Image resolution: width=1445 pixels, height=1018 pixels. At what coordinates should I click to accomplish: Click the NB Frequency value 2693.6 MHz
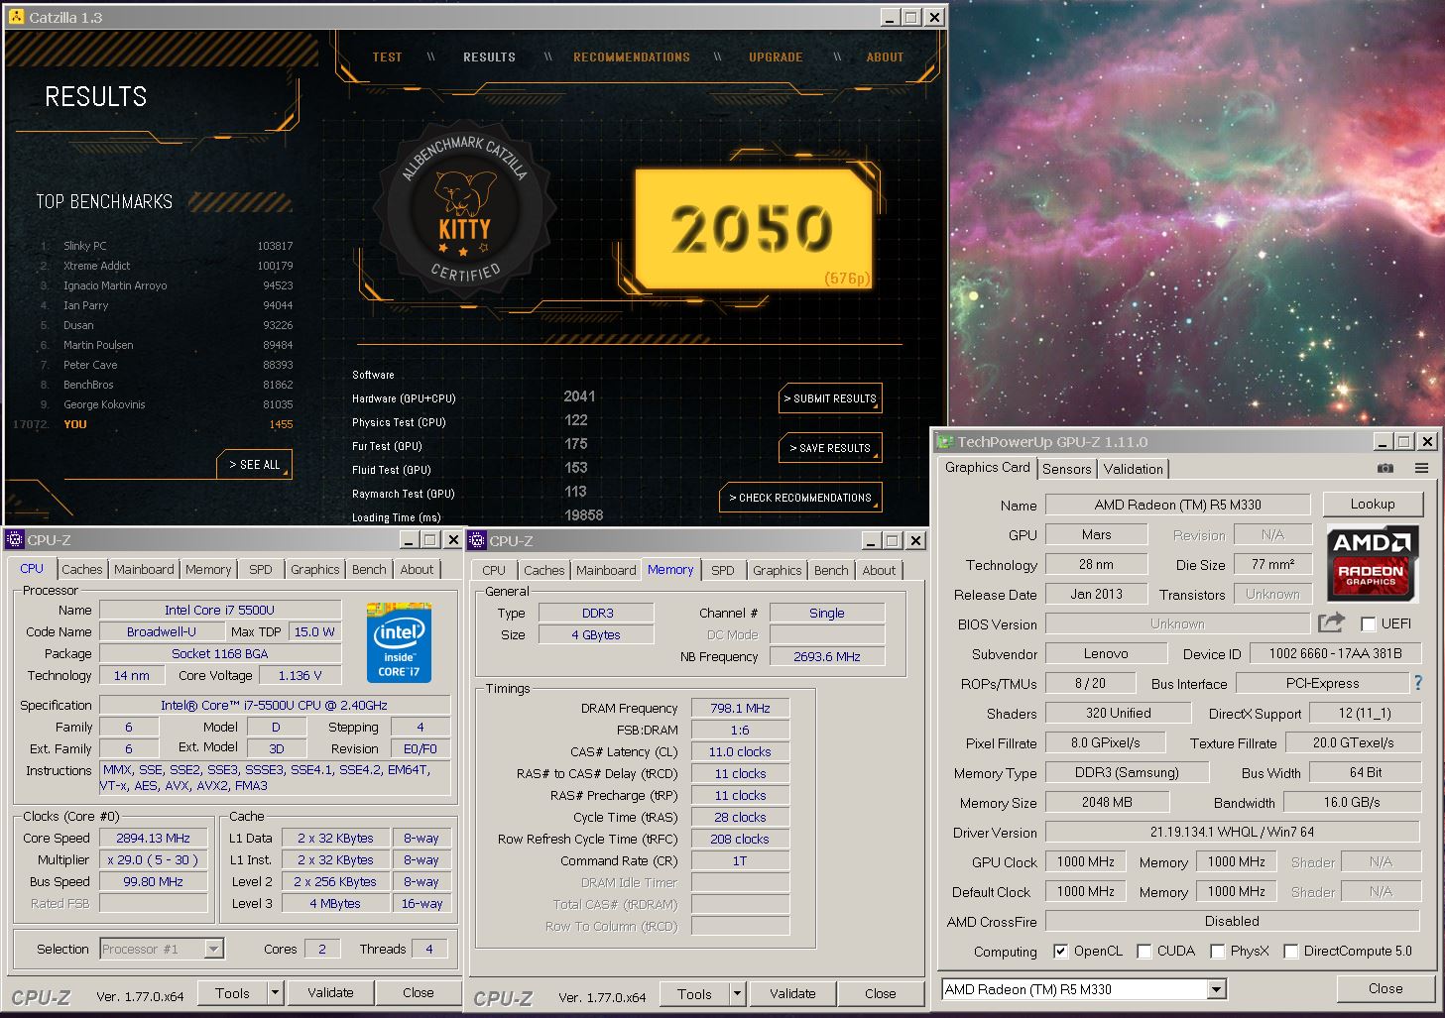click(x=826, y=656)
